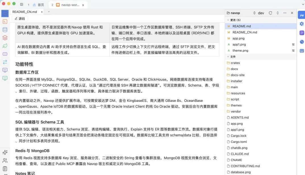Open the branch selector arrows before dev

(254, 13)
